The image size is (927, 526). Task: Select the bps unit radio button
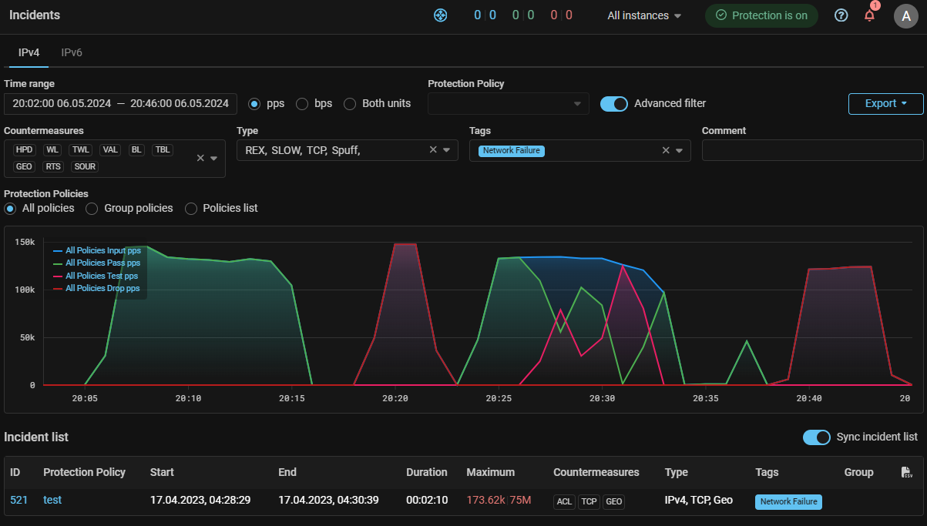point(302,103)
